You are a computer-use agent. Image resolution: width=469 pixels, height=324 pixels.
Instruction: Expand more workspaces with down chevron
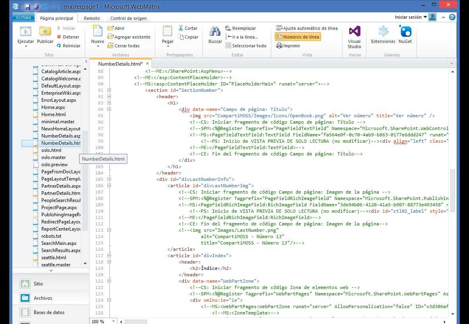51,271
